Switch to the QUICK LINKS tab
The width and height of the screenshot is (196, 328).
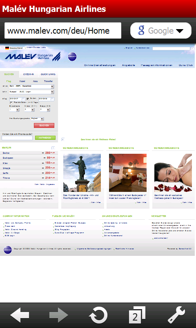(x=48, y=74)
